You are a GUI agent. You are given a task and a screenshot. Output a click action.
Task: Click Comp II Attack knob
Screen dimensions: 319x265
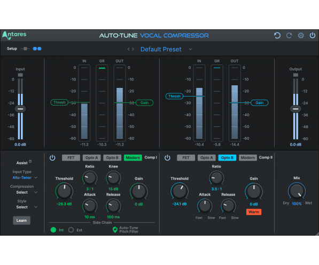pos(205,206)
